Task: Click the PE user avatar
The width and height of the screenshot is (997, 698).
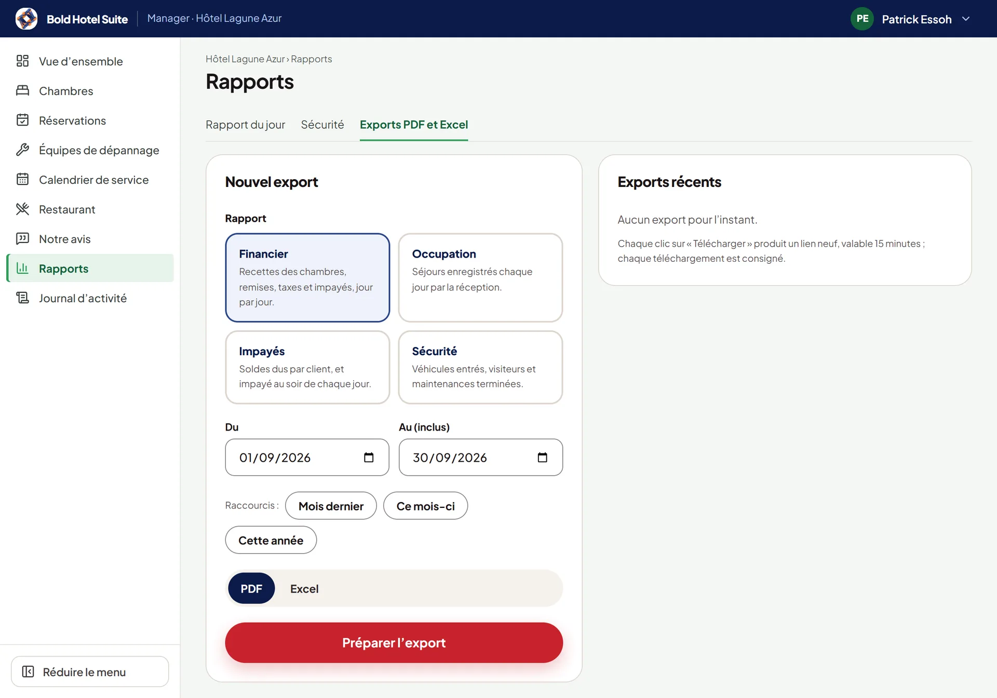Action: pyautogui.click(x=862, y=19)
